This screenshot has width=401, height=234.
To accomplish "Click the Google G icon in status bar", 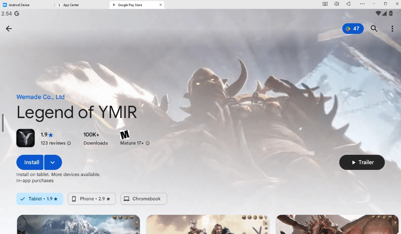I will point(17,13).
